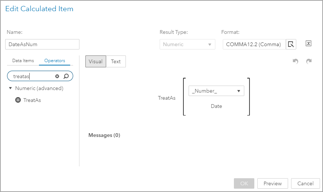The width and height of the screenshot is (323, 192).
Task: Click the expression variable x icon
Action: click(x=309, y=44)
